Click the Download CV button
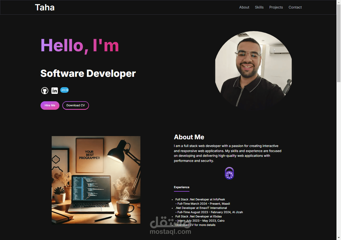 point(76,106)
